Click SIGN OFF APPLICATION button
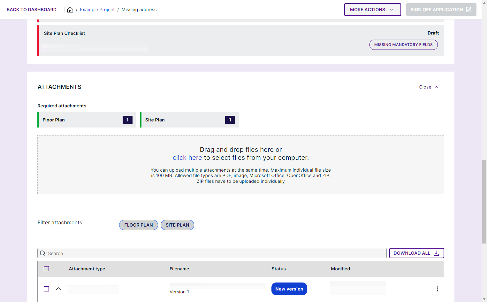487x302 pixels. pos(441,10)
